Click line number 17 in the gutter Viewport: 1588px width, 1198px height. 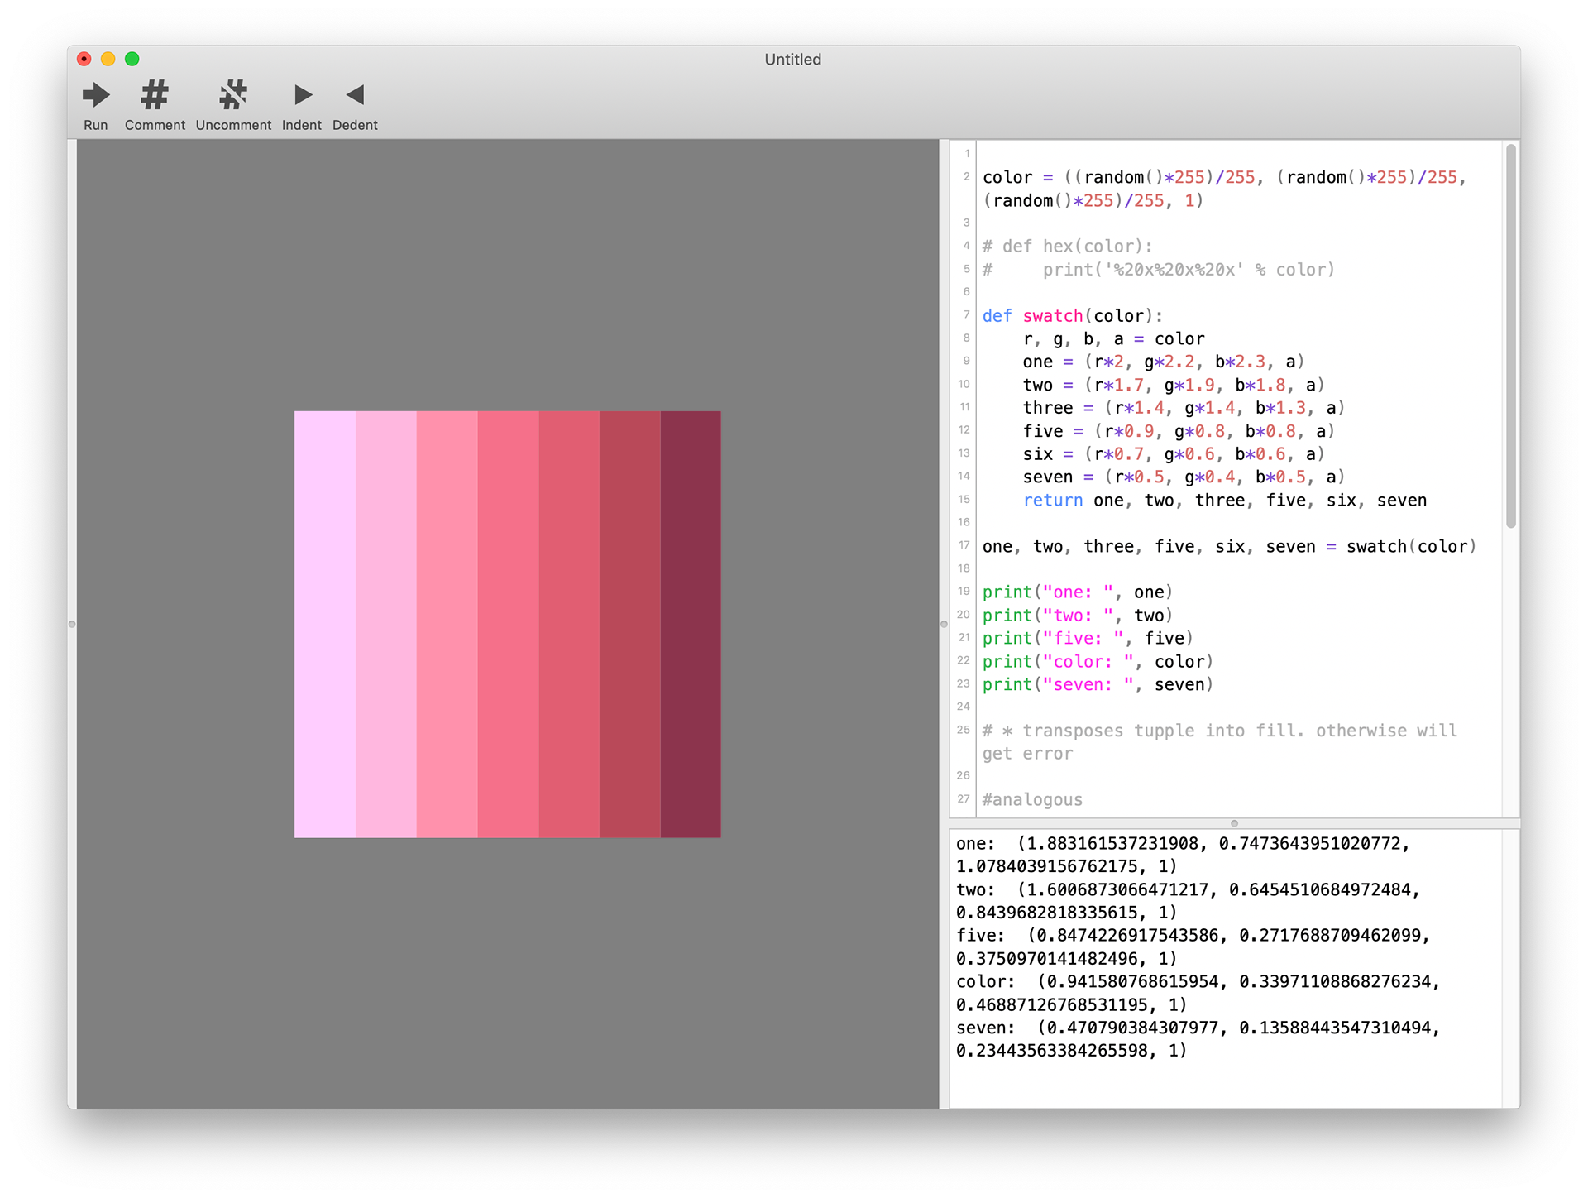pos(964,545)
